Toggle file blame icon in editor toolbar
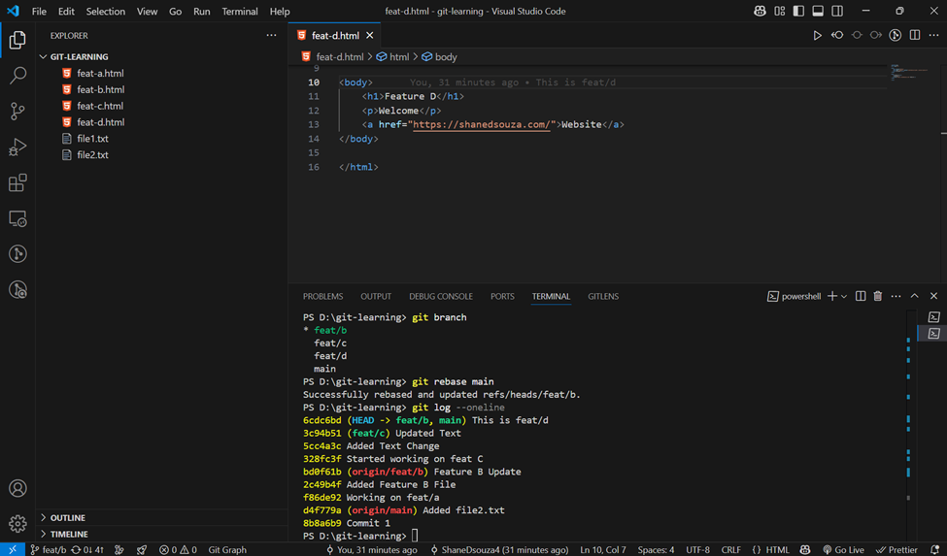 click(896, 36)
